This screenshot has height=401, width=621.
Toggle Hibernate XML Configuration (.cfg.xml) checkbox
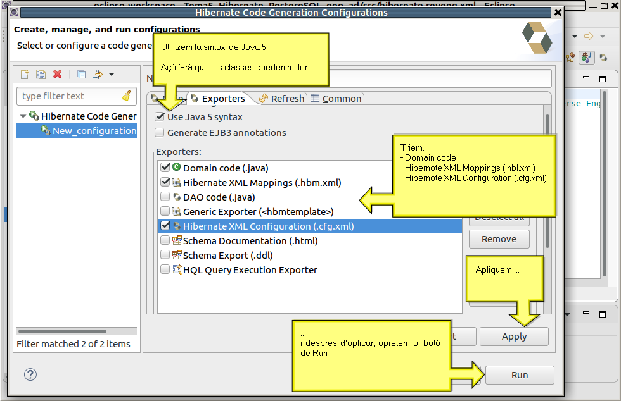[x=165, y=226]
